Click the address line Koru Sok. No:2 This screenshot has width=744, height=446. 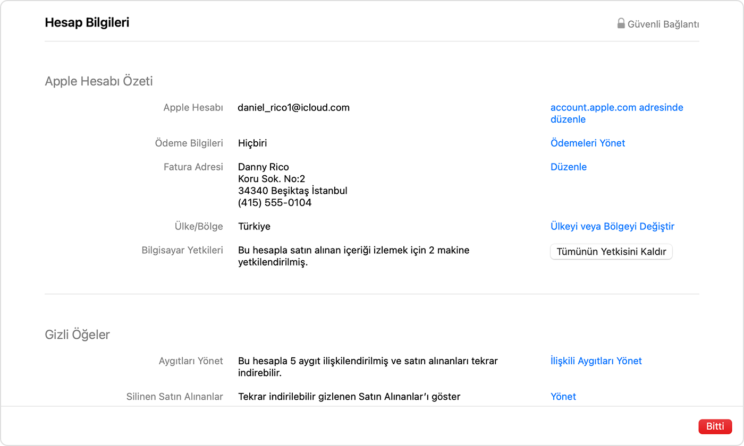[272, 179]
